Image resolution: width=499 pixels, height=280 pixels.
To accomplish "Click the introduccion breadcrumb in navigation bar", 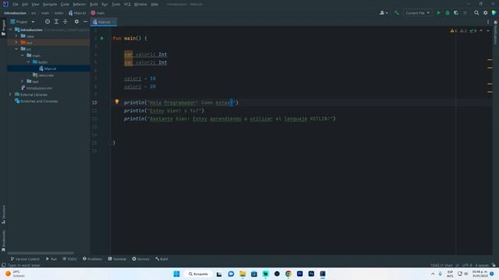I will coord(15,13).
